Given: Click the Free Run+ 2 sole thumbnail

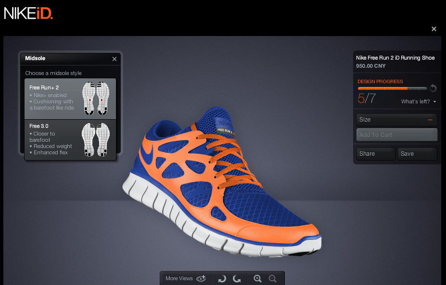Looking at the screenshot, I should tap(96, 99).
